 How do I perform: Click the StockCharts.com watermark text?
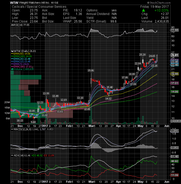click(159, 3)
